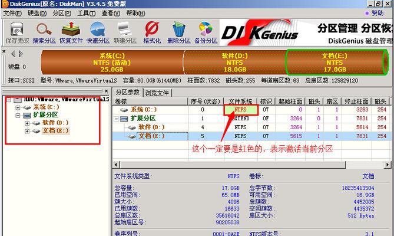Click the 文档(E:) drive icon in partition table
The image size is (394, 236).
(132, 136)
